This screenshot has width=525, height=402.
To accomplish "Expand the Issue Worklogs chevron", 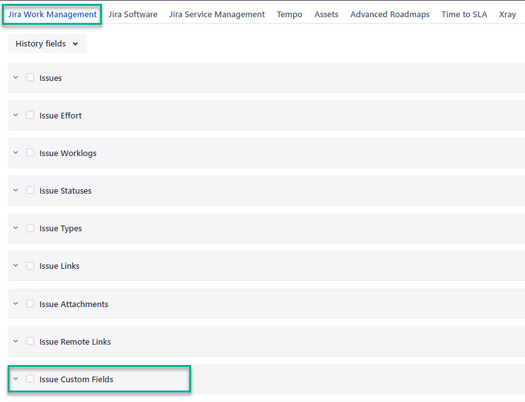I will [x=16, y=153].
